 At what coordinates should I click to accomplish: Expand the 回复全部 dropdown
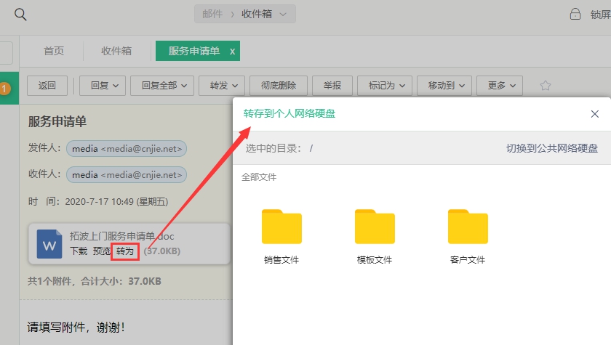161,86
